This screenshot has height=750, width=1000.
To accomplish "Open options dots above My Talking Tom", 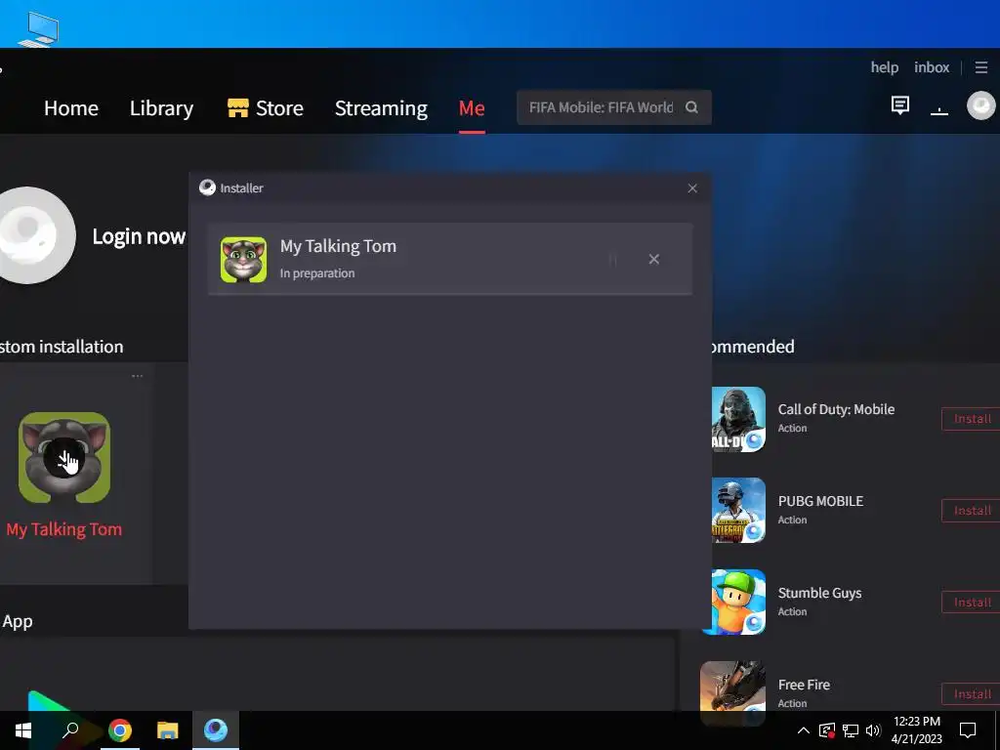I will [x=137, y=376].
